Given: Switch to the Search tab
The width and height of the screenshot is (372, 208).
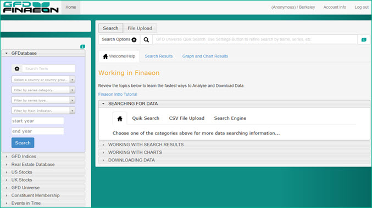Looking at the screenshot, I should 110,28.
